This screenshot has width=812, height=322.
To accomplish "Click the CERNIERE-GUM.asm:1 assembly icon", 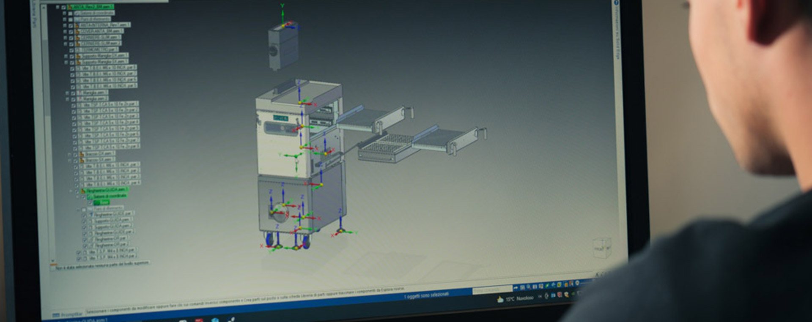I will (x=77, y=37).
